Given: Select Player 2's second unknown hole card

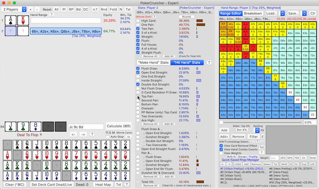Looking at the screenshot, I should pyautogui.click(x=23, y=31).
